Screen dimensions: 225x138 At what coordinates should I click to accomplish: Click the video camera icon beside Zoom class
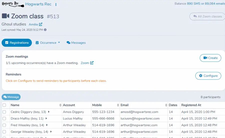[x=5, y=16]
